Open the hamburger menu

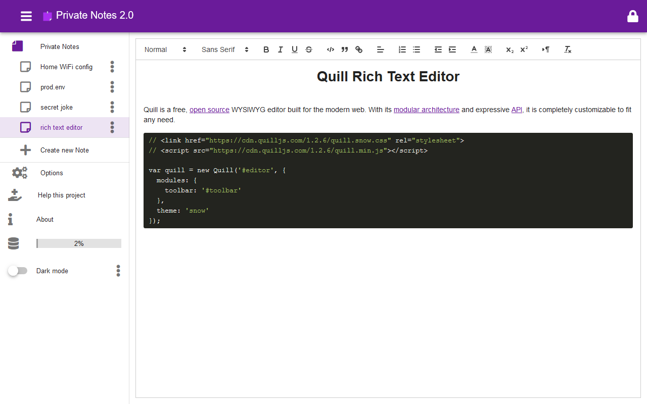(x=26, y=16)
